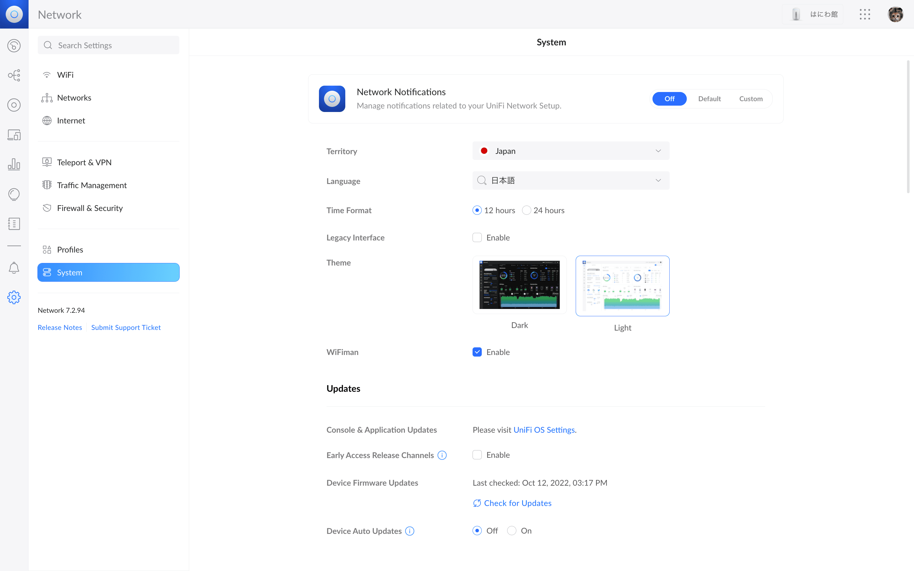The height and width of the screenshot is (571, 914).
Task: Open the Notifications bell icon
Action: (14, 268)
